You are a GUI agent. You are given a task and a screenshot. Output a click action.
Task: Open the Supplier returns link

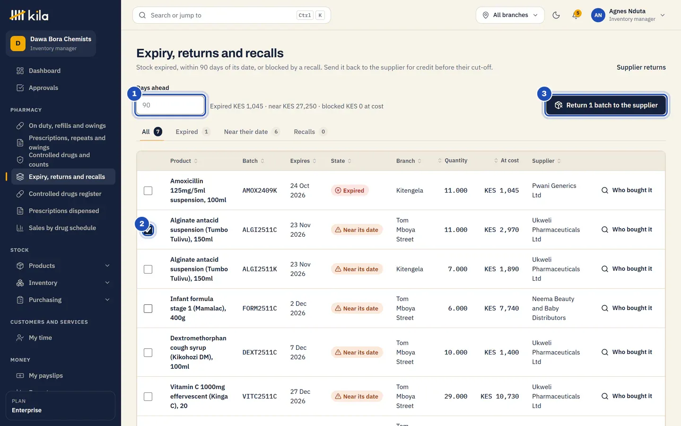[x=641, y=67]
